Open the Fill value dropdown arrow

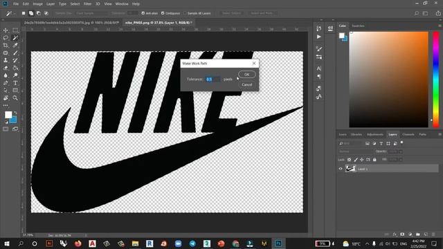(400, 160)
